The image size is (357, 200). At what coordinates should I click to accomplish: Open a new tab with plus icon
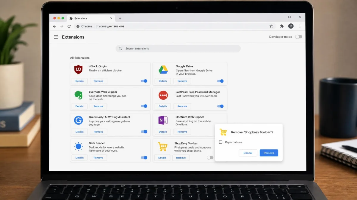pyautogui.click(x=120, y=18)
